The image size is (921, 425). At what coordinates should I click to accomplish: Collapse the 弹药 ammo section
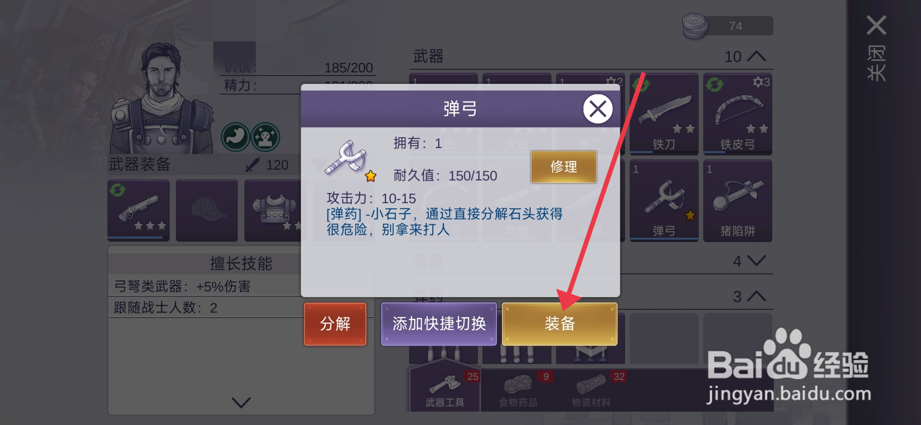click(x=756, y=296)
